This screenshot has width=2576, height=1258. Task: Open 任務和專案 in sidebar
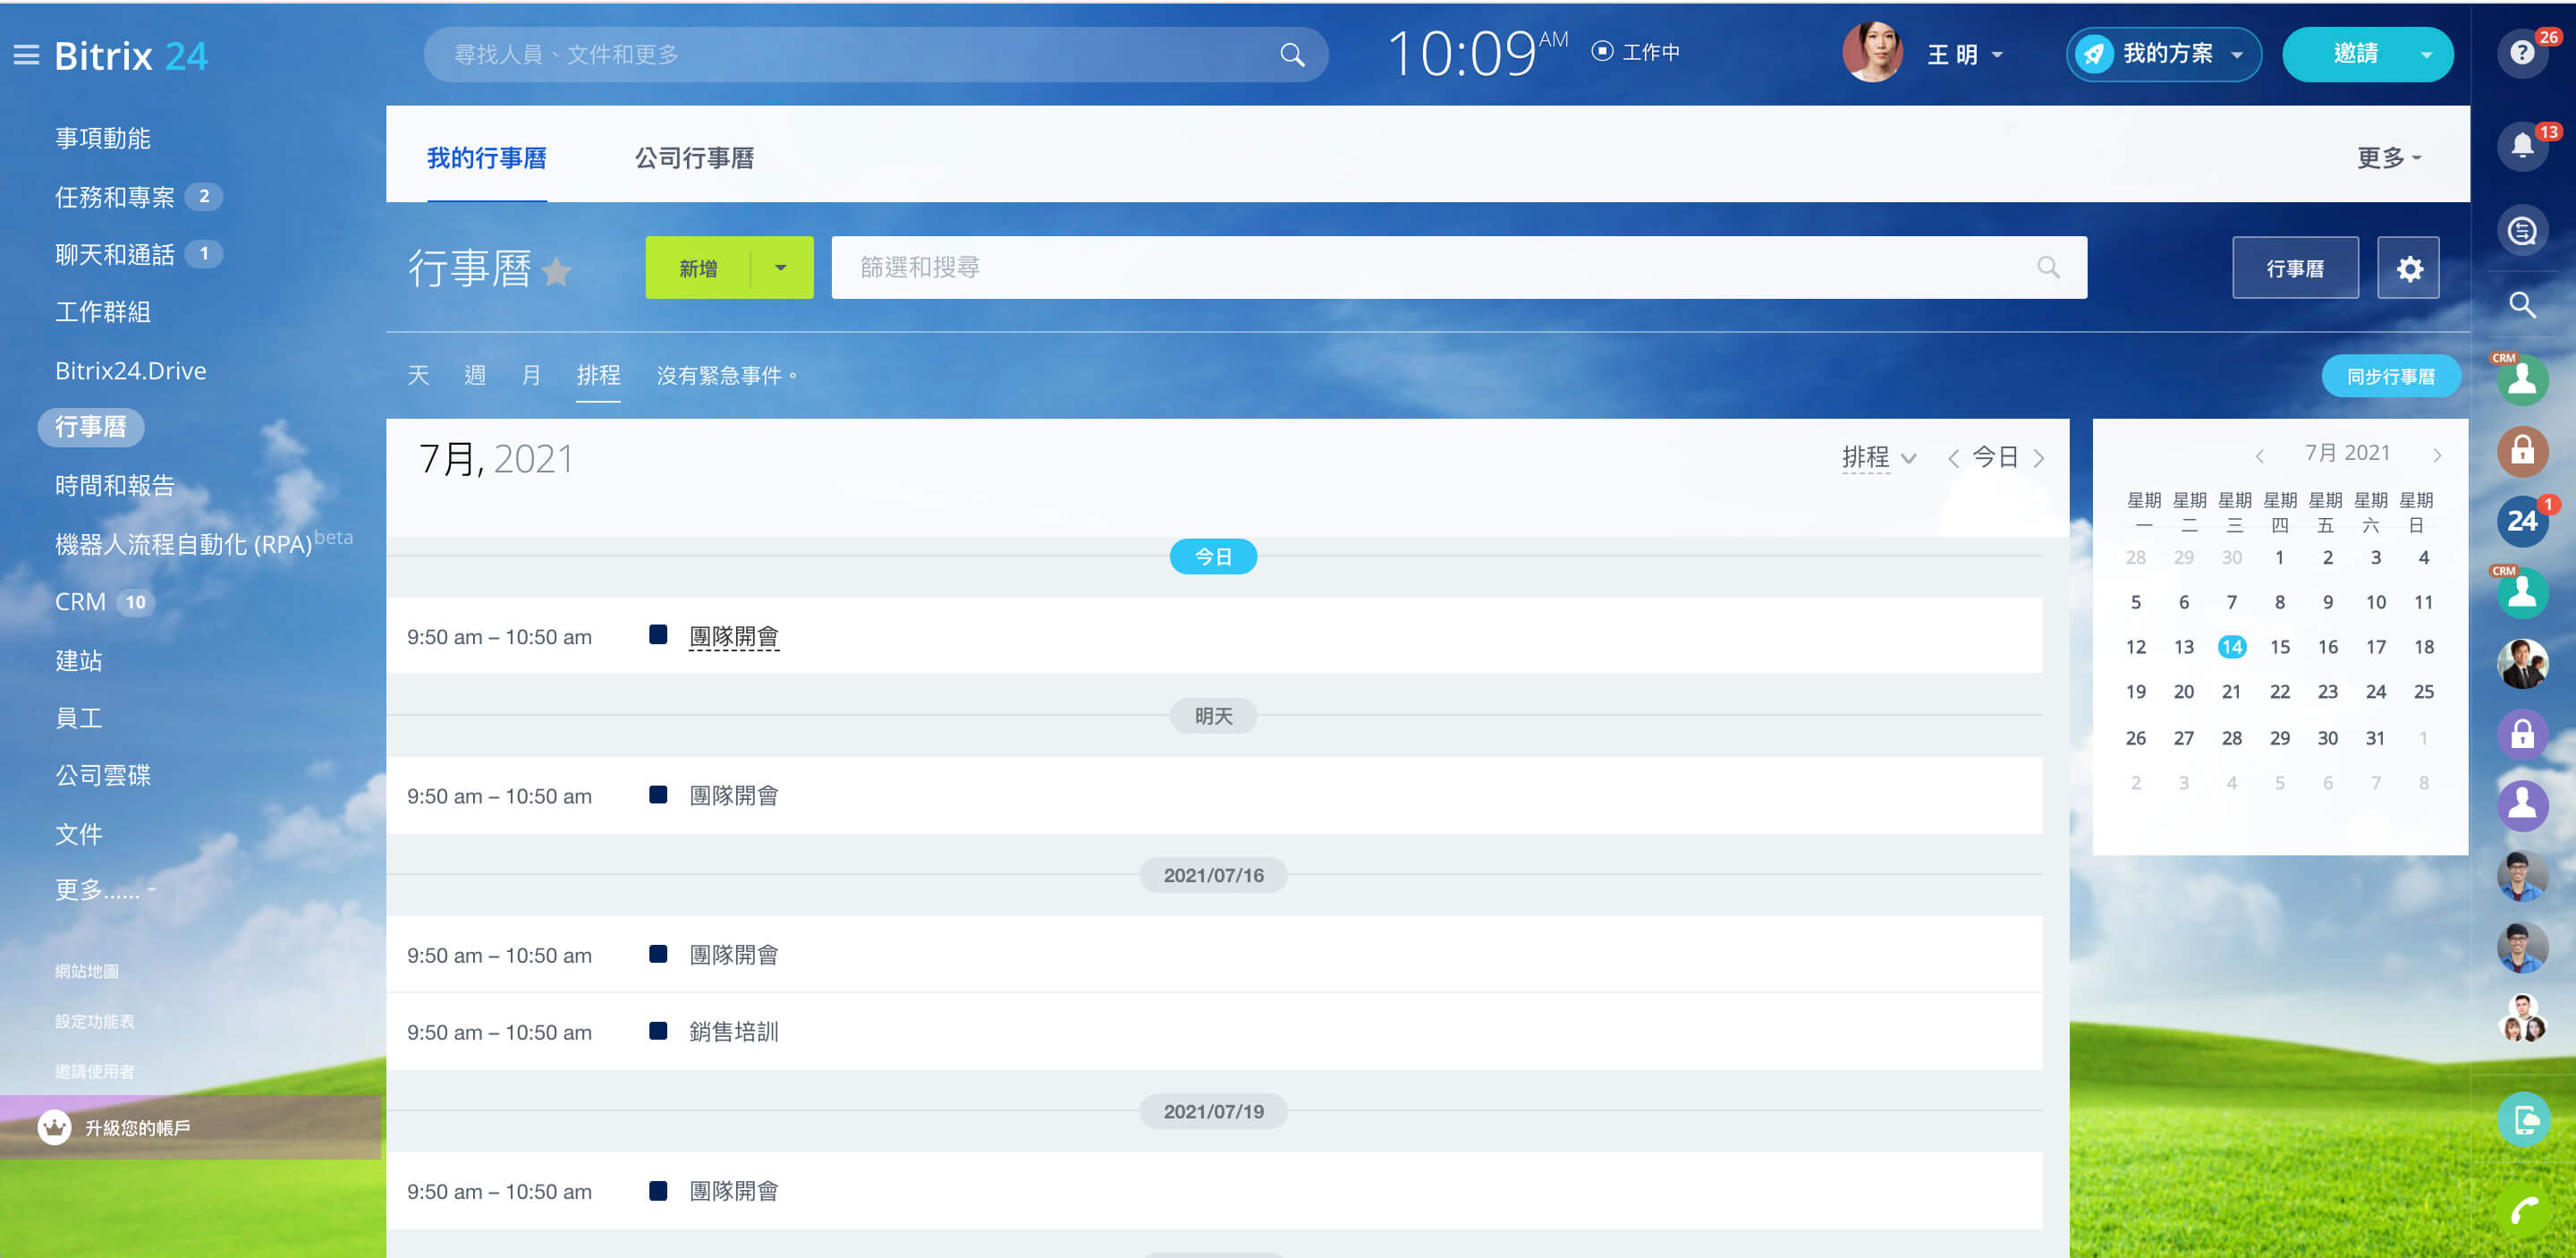(x=114, y=197)
